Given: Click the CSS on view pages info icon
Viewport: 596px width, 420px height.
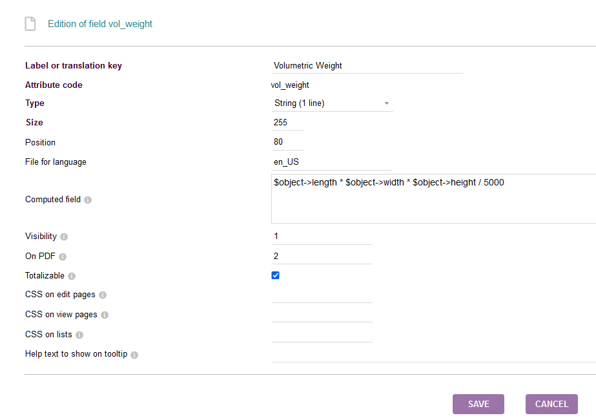Looking at the screenshot, I should pos(105,315).
